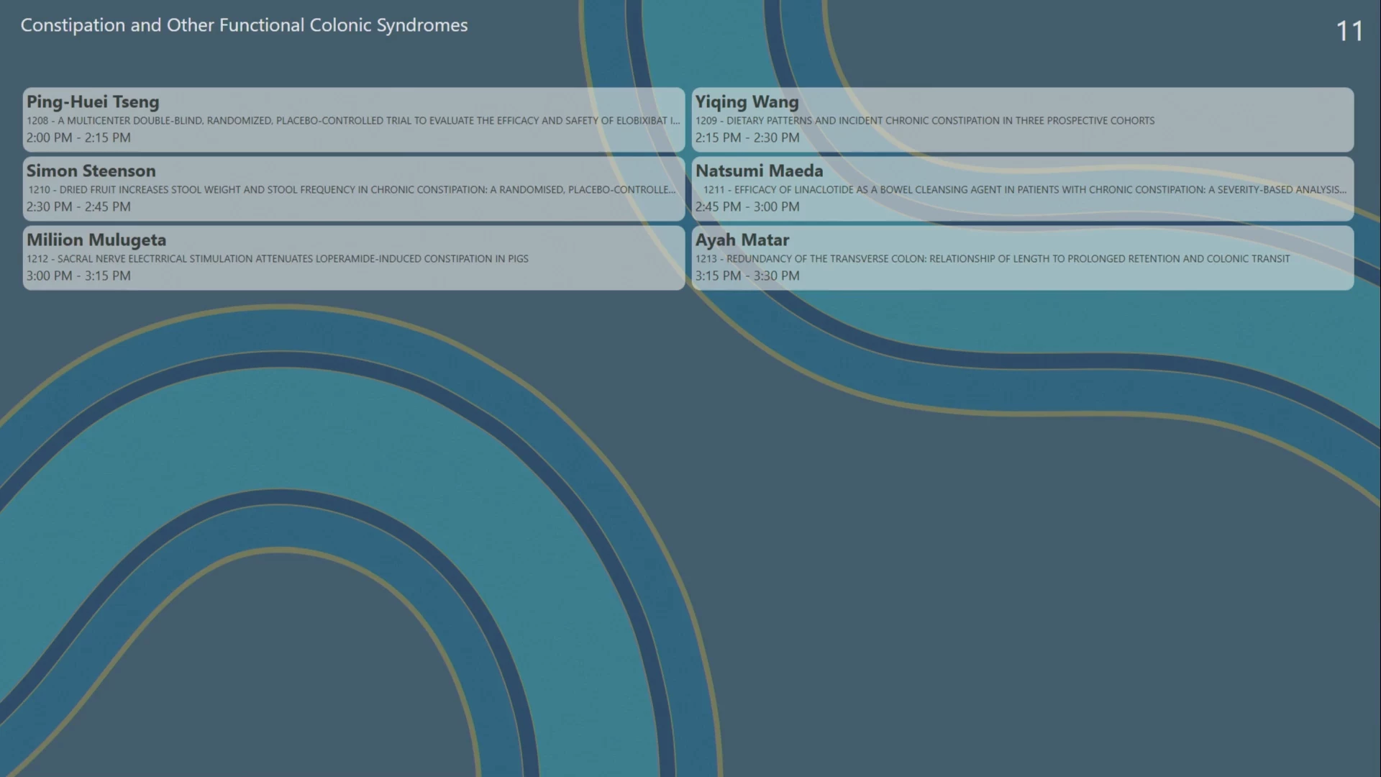This screenshot has height=777, width=1381.
Task: Select abstract 1211 linaclotide title
Action: click(1025, 189)
